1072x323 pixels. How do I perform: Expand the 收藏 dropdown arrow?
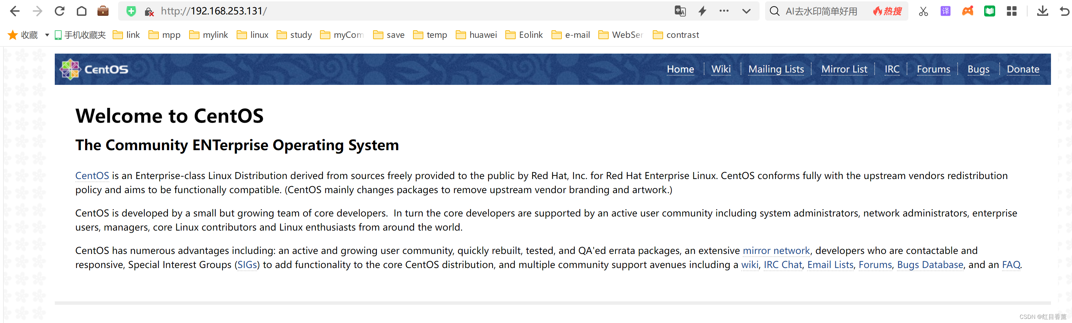pos(47,35)
